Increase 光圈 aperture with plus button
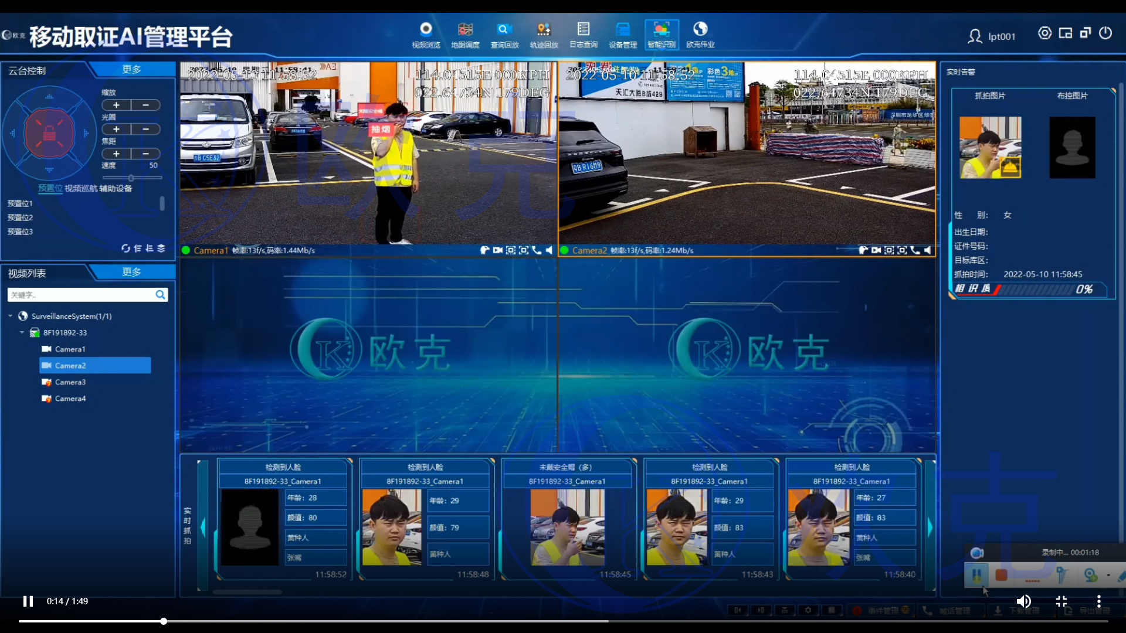 tap(116, 130)
